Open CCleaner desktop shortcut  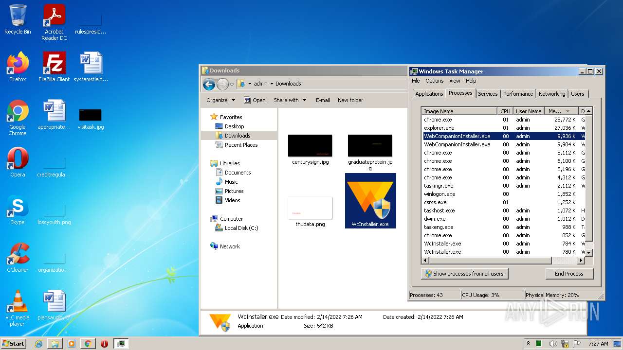coord(18,258)
